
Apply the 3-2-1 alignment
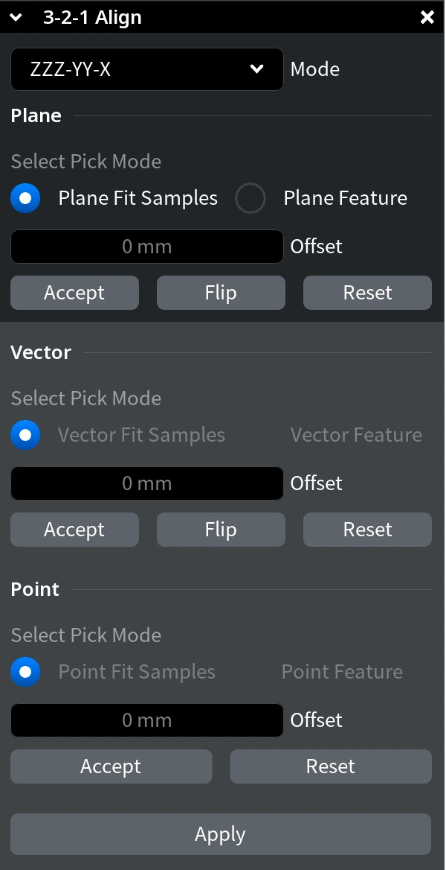point(221,834)
